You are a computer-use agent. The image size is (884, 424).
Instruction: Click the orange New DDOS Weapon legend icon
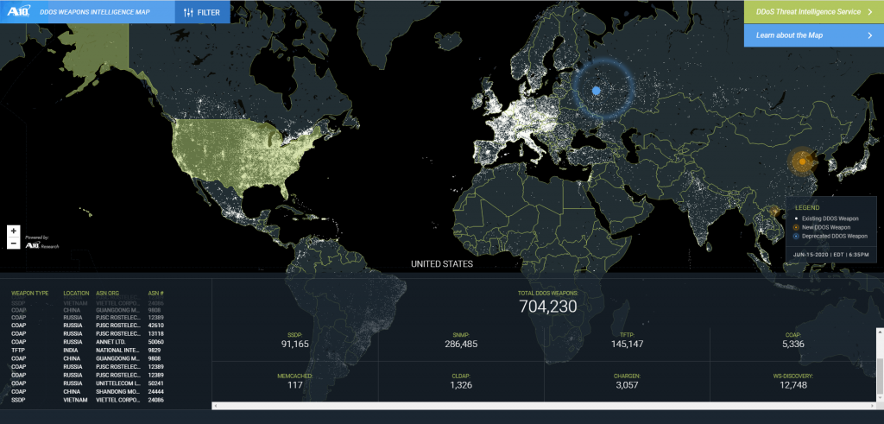click(x=796, y=226)
